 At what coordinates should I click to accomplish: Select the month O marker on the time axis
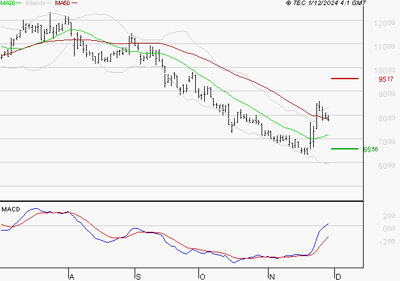coord(203,277)
